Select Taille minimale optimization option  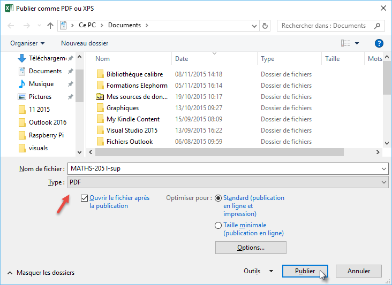(218, 226)
